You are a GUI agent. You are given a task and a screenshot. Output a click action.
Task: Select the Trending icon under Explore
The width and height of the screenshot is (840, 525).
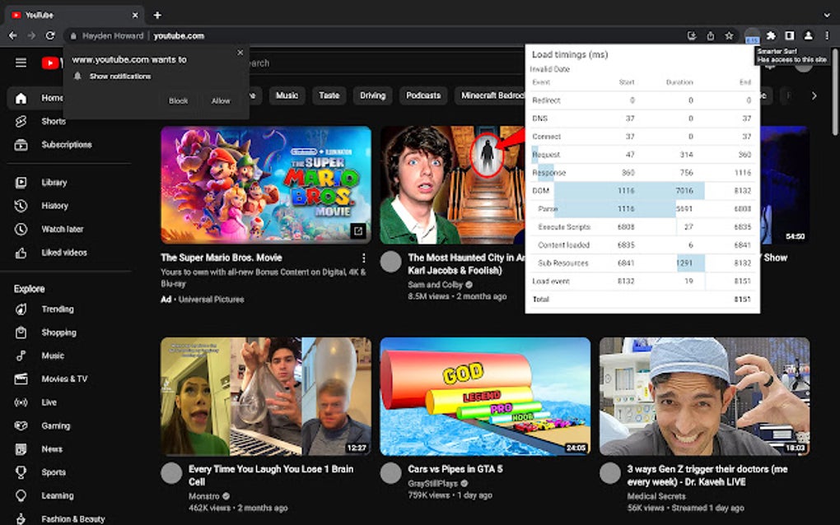pos(20,309)
